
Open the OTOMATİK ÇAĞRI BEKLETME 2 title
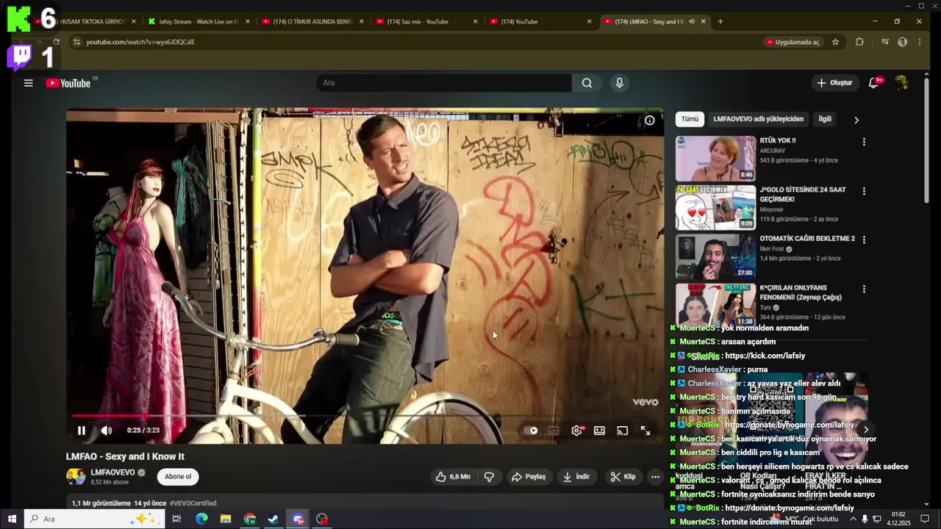[x=807, y=239]
